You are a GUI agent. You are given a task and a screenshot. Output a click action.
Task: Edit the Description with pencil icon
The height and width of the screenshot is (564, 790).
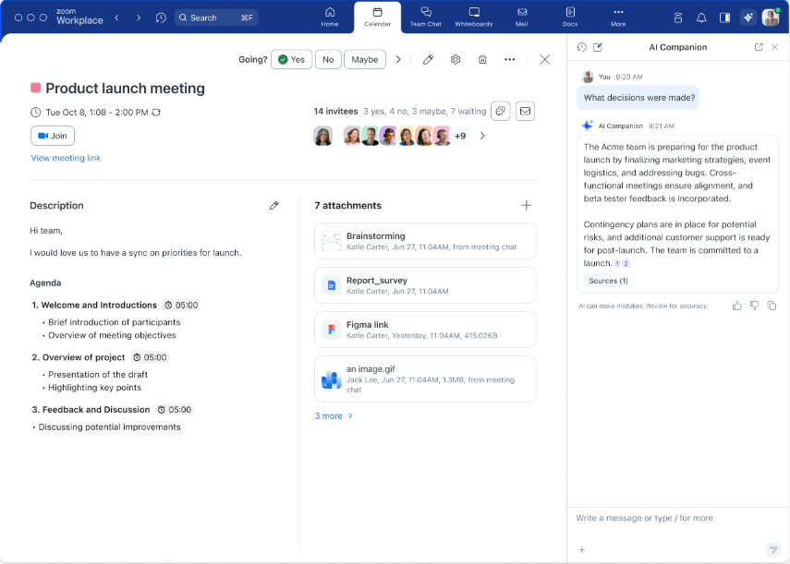click(x=274, y=205)
